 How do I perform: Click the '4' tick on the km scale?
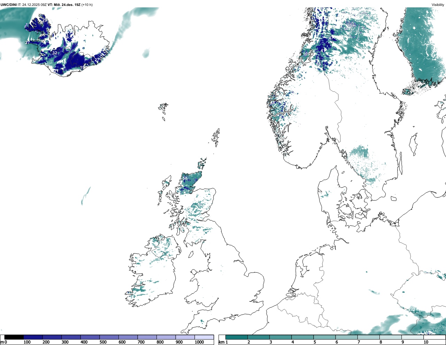[293, 342]
